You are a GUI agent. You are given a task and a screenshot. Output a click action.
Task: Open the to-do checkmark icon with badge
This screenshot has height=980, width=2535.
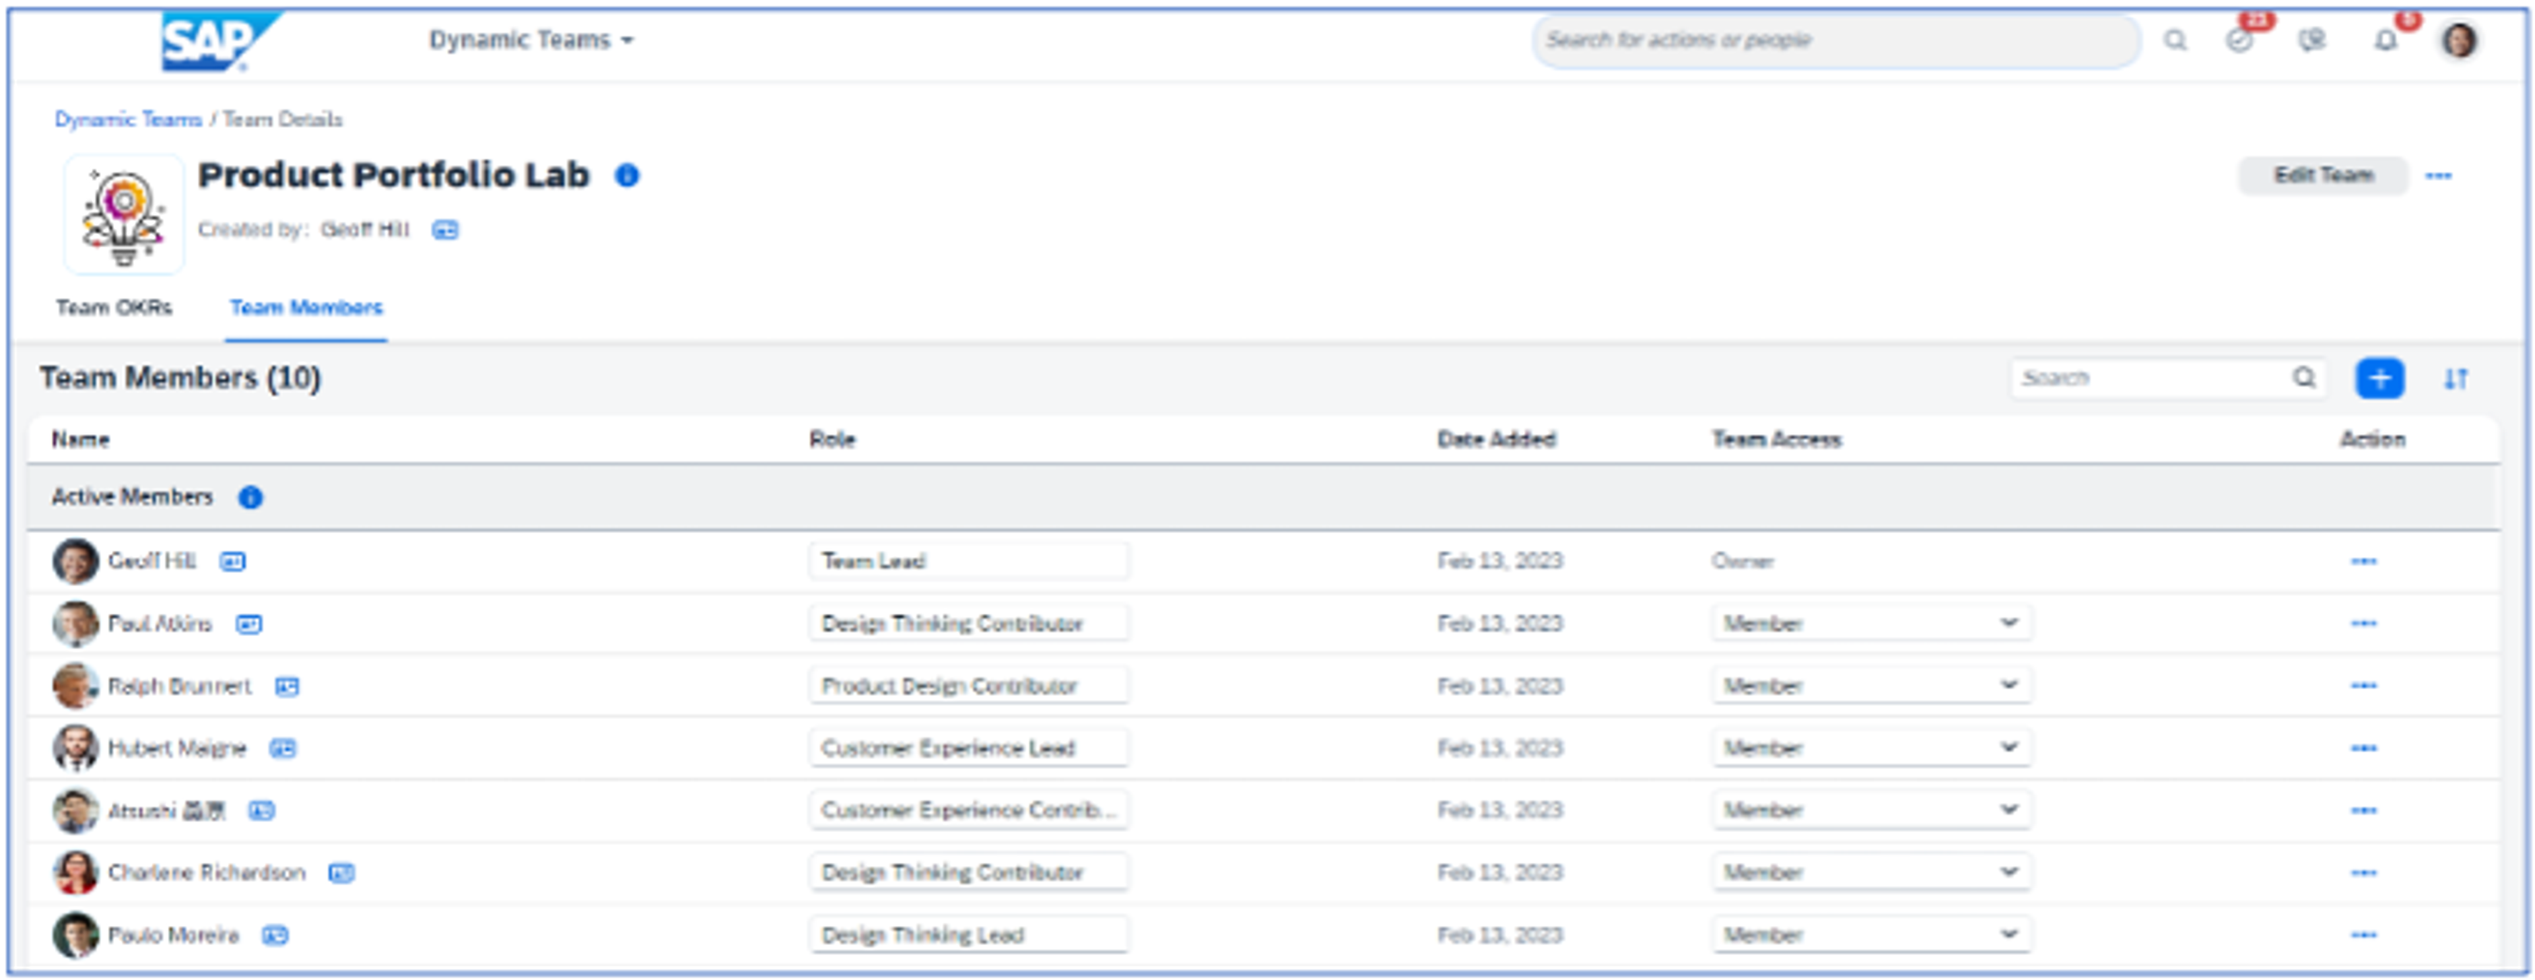(x=2240, y=40)
